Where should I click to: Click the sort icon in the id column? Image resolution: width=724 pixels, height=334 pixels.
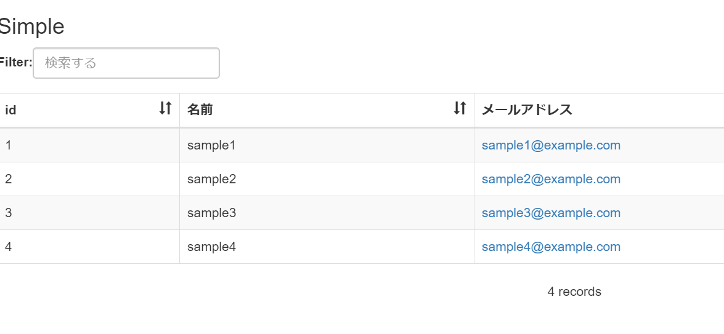tap(165, 109)
